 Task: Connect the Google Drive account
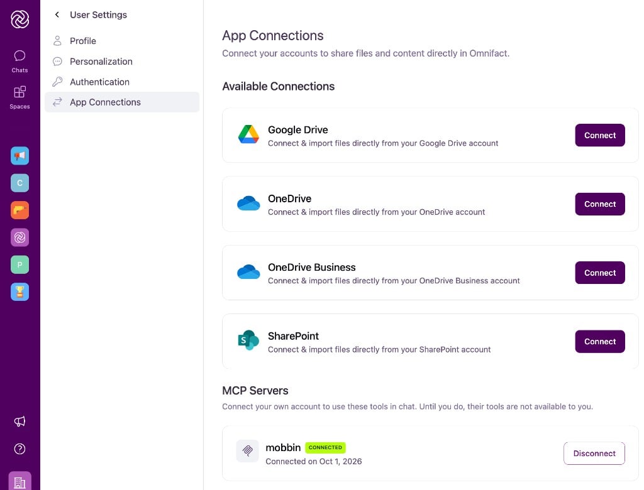pos(599,135)
